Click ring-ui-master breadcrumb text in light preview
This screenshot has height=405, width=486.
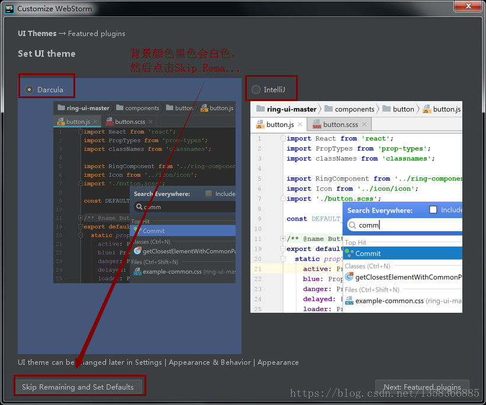(292, 109)
